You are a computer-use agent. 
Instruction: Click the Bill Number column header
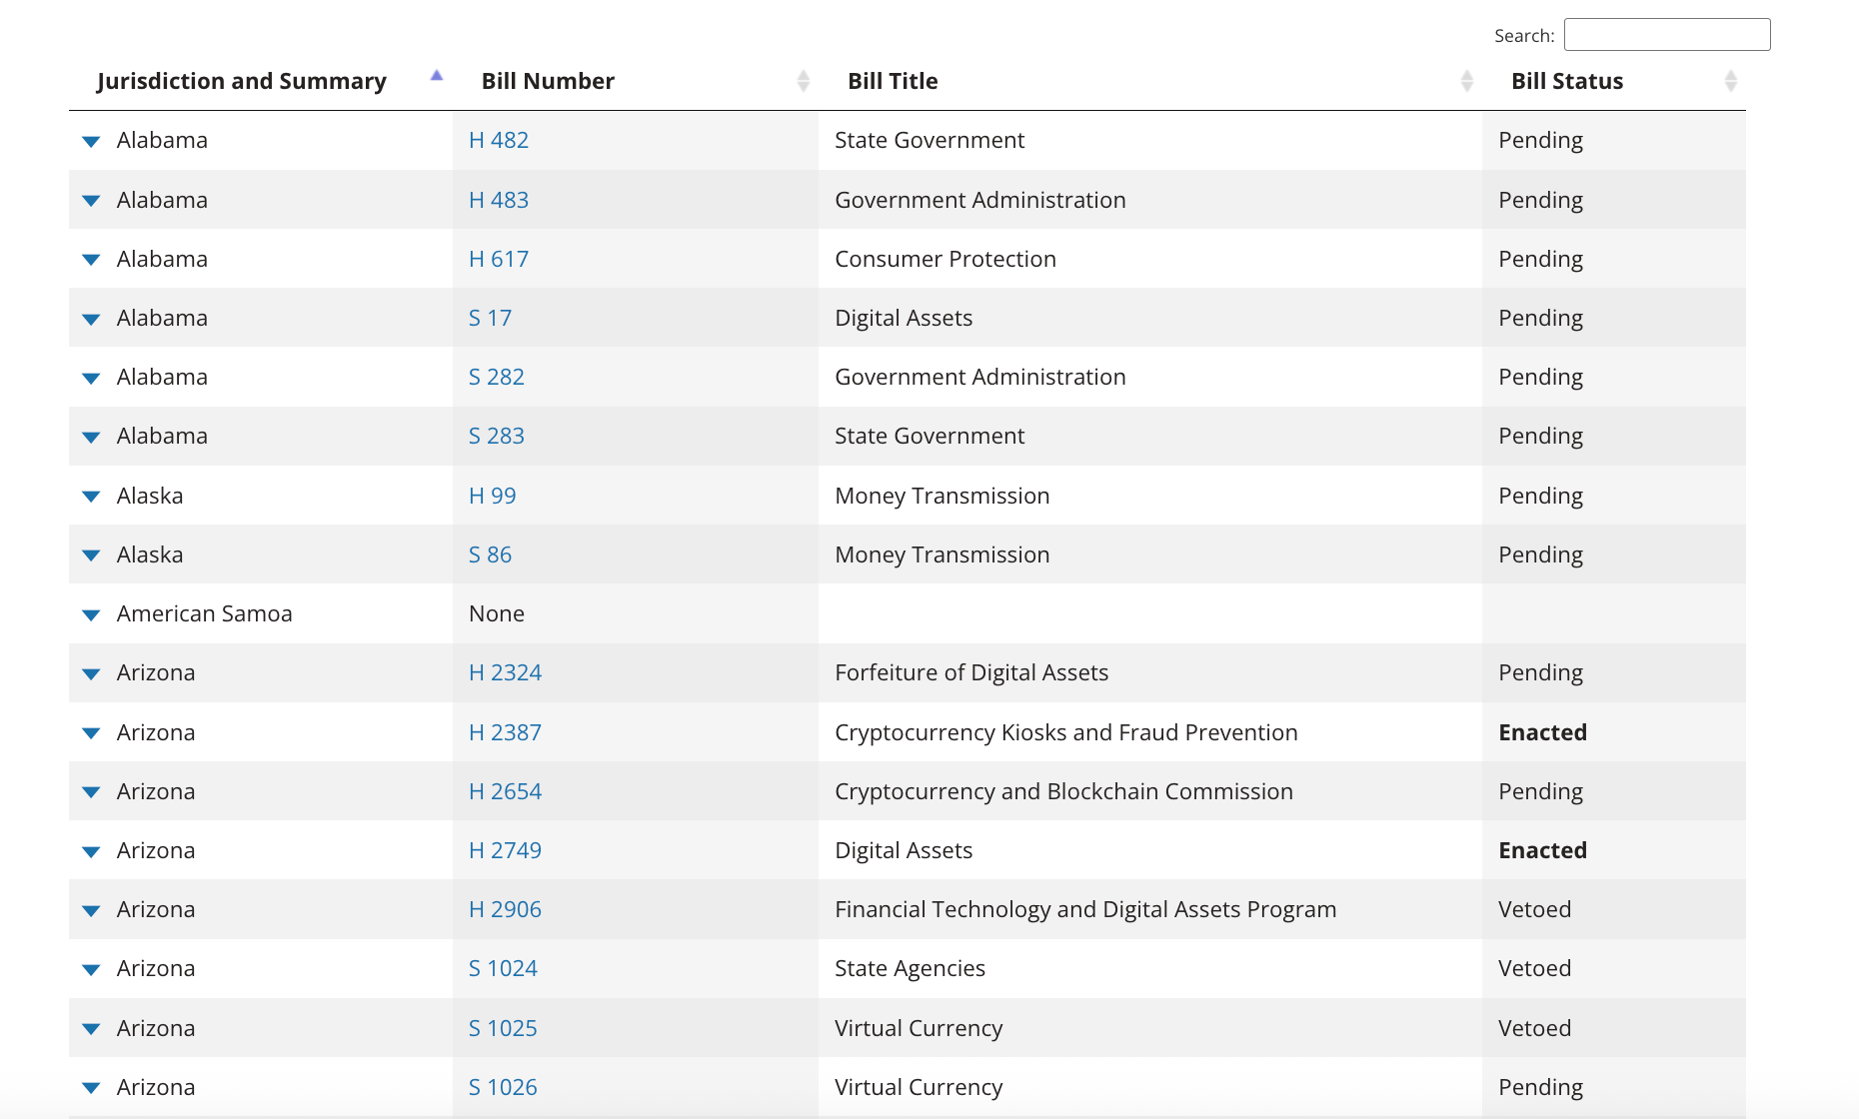point(548,81)
